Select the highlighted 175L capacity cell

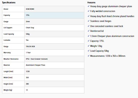point(54,15)
